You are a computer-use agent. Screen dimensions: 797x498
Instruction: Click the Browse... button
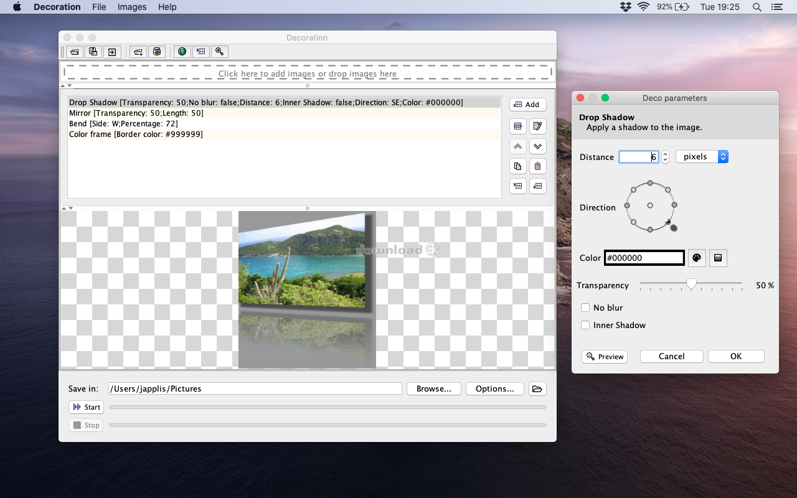click(434, 388)
